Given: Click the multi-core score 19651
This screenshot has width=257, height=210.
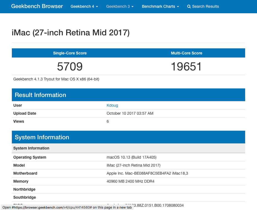Looking at the screenshot, I should coord(186,66).
